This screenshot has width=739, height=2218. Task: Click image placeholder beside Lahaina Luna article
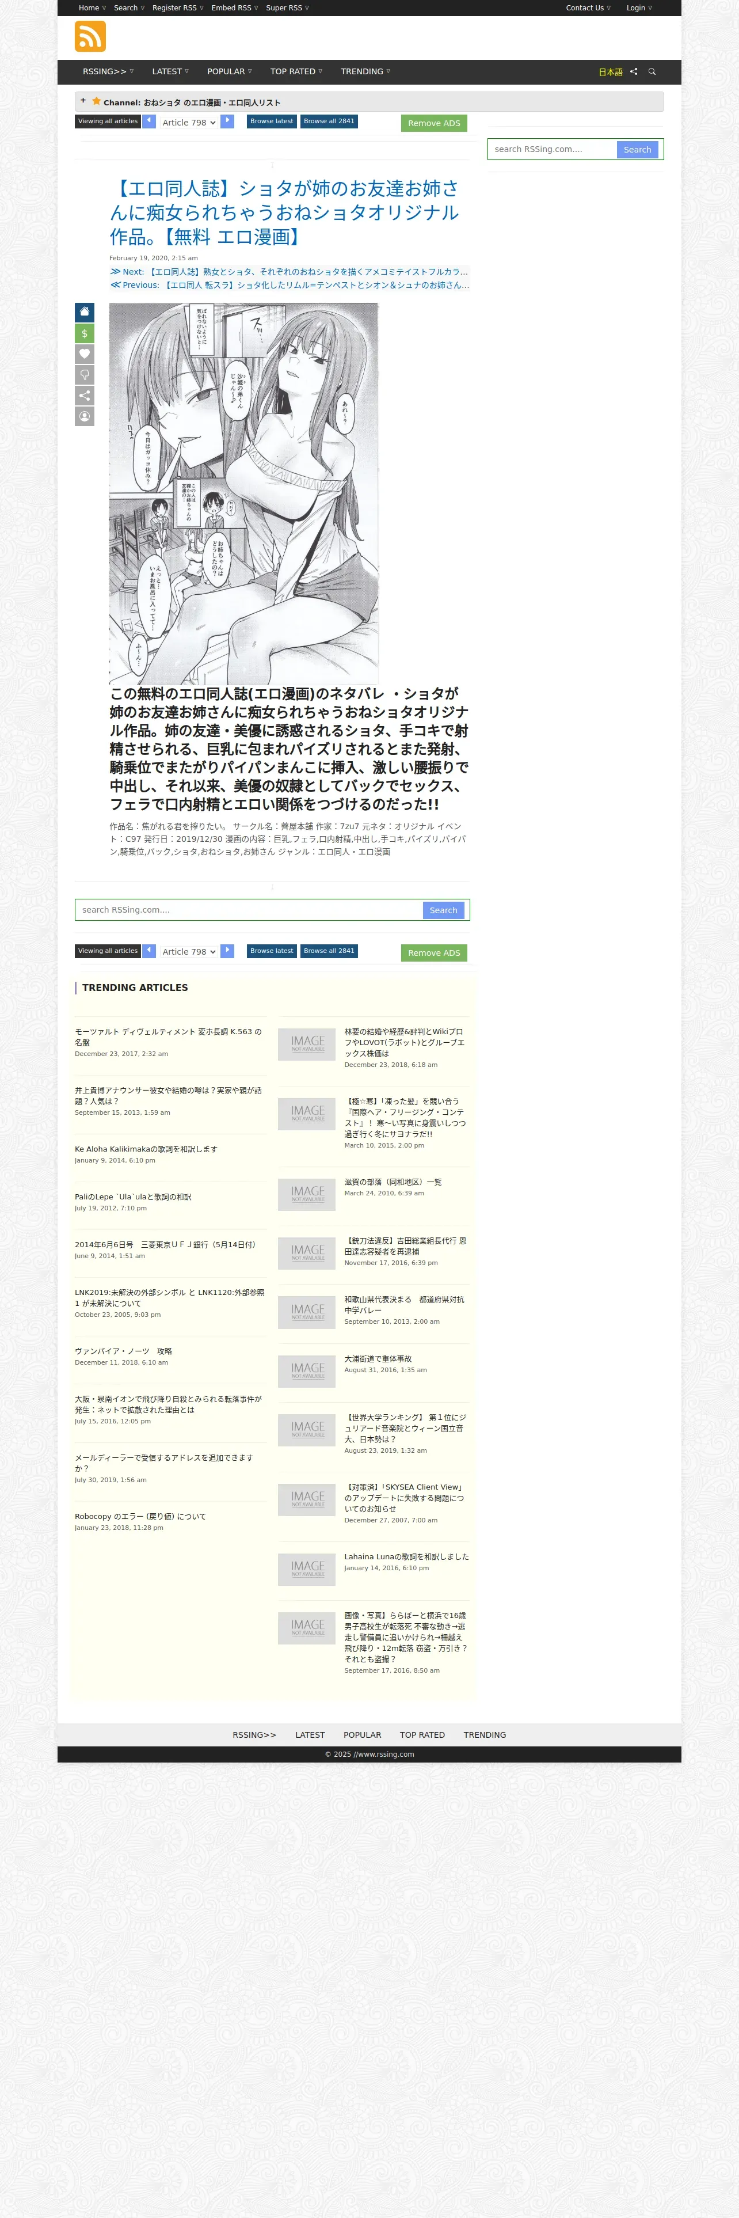[307, 1570]
